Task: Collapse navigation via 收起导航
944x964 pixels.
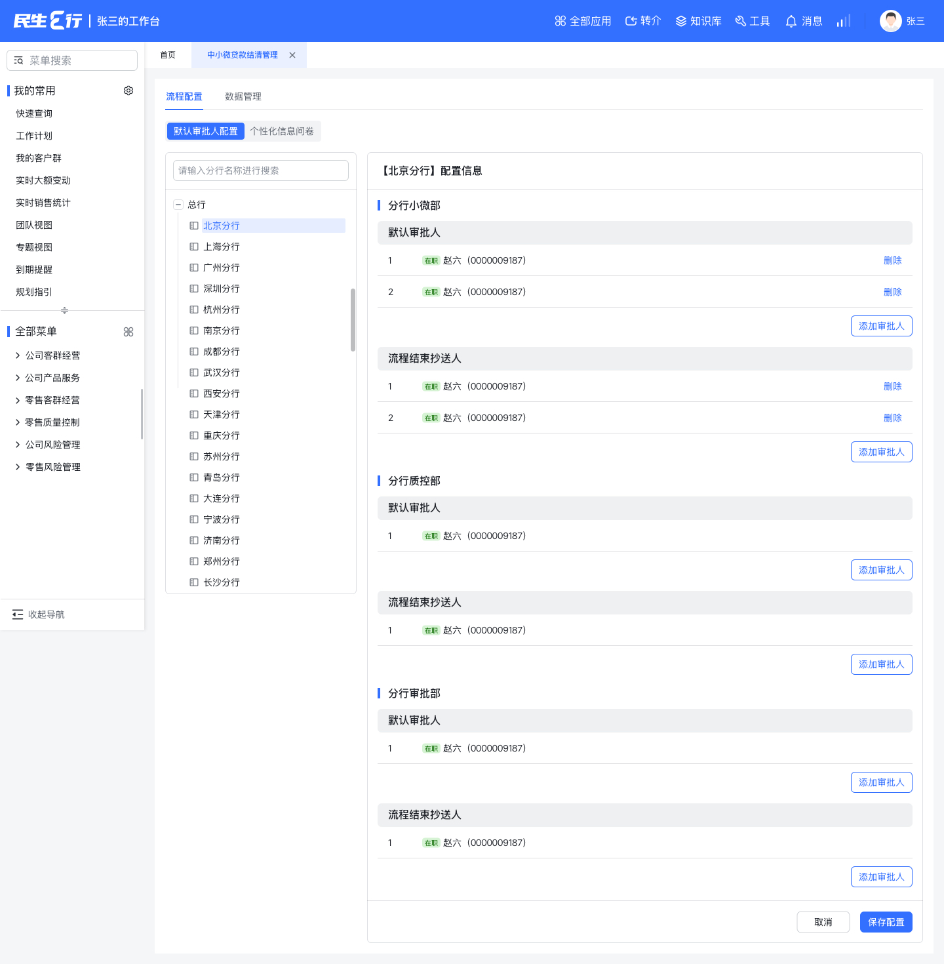Action: [x=39, y=614]
